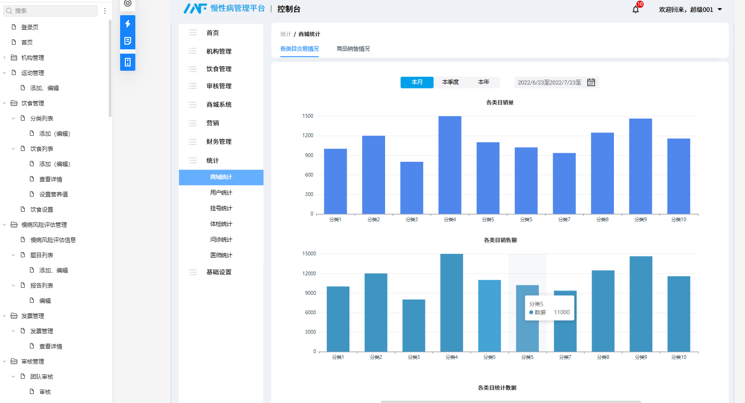Select the 本月 time range option
Viewport: 745px width, 403px height.
[x=417, y=82]
